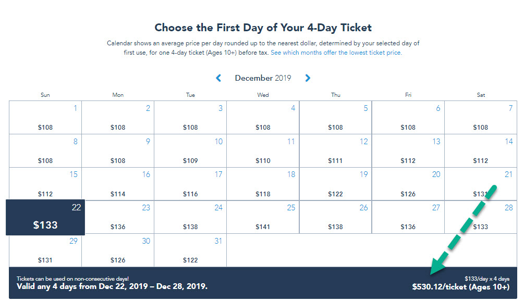This screenshot has width=524, height=302.
Task: Click the $530.12/ticket total summary
Action: click(x=461, y=287)
